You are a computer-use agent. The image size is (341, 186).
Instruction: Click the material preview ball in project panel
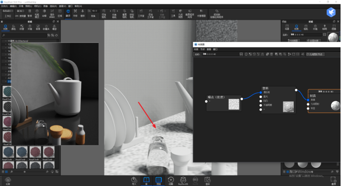(x=333, y=37)
